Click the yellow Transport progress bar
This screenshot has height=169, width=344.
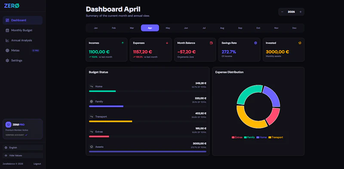pos(111,121)
